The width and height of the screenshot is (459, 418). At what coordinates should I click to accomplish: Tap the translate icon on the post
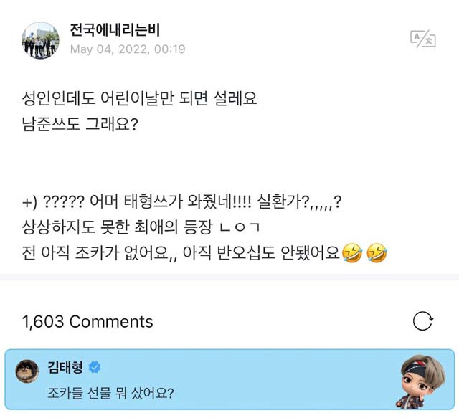(x=423, y=39)
